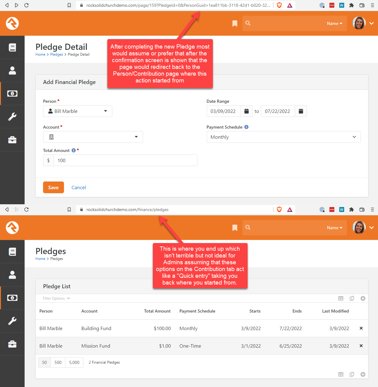Open the Person picker showing Bill Marble
The height and width of the screenshot is (387, 378).
tap(78, 111)
